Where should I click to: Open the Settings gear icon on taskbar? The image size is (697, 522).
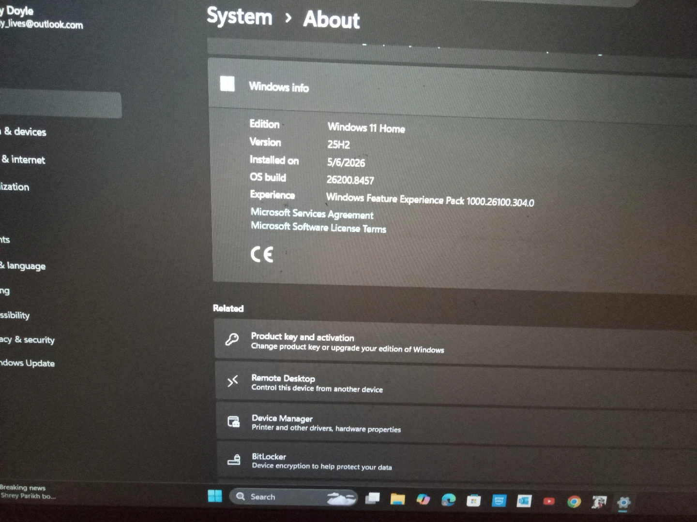[x=624, y=503]
